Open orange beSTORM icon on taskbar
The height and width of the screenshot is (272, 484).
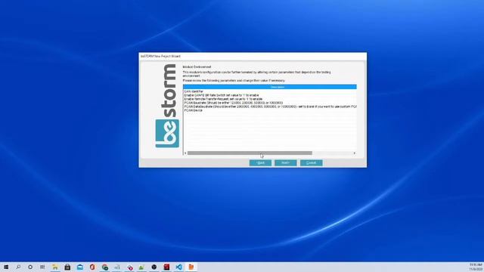click(191, 267)
